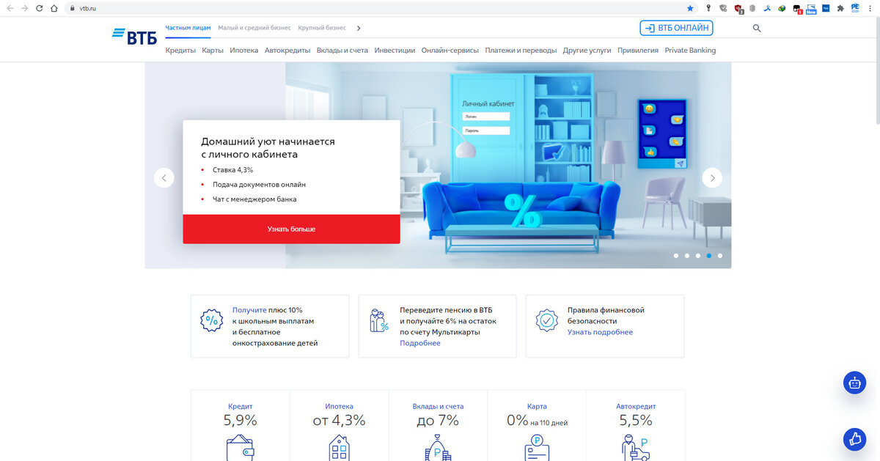Open the Ипотека menu item
The height and width of the screenshot is (461, 880).
click(x=244, y=51)
